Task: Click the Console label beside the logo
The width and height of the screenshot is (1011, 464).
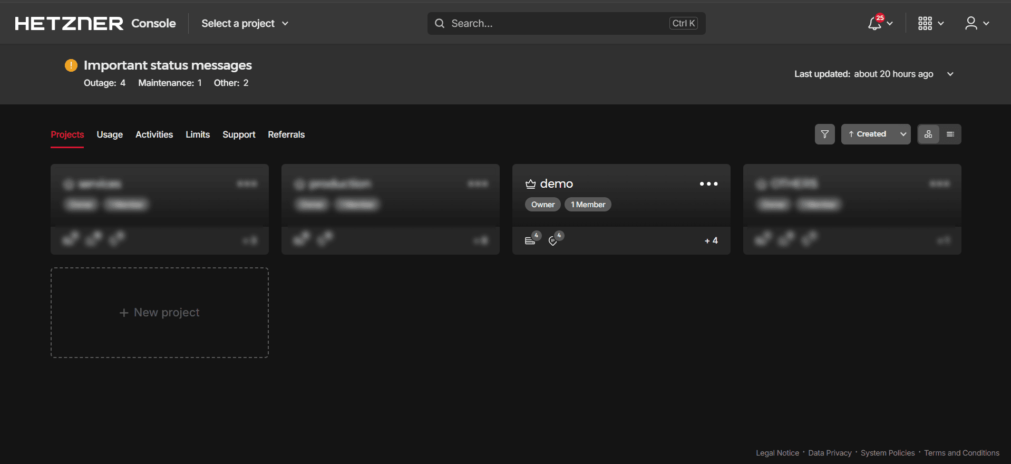Action: tap(153, 23)
